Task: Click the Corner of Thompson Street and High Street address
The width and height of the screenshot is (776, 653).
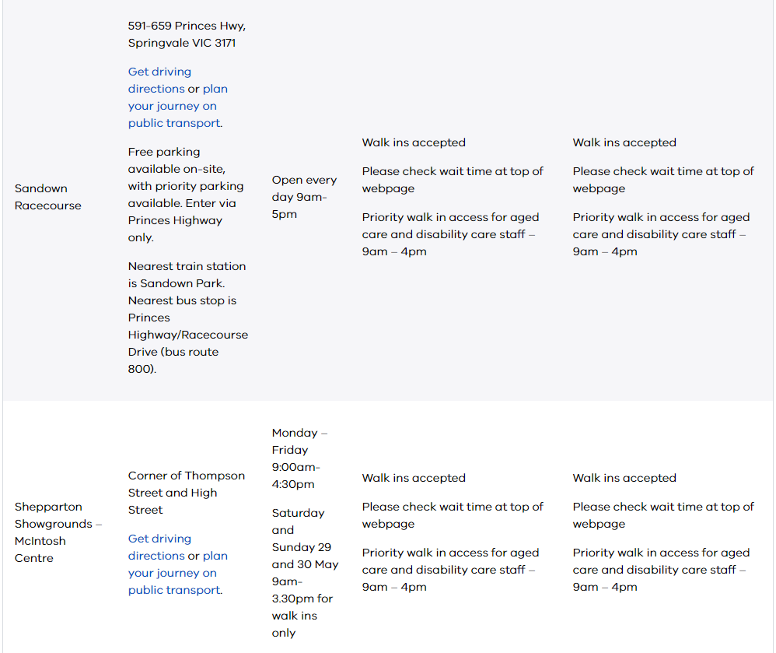Action: 187,493
